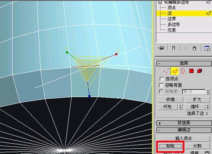Click the 环形 button

[168, 107]
